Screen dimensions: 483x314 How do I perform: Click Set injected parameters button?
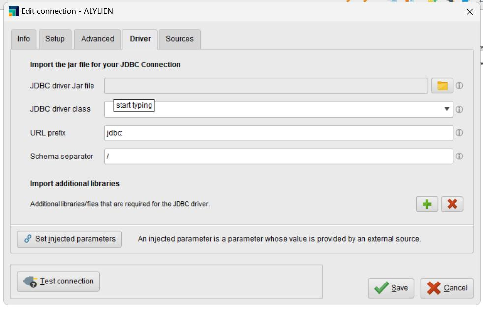[69, 239]
